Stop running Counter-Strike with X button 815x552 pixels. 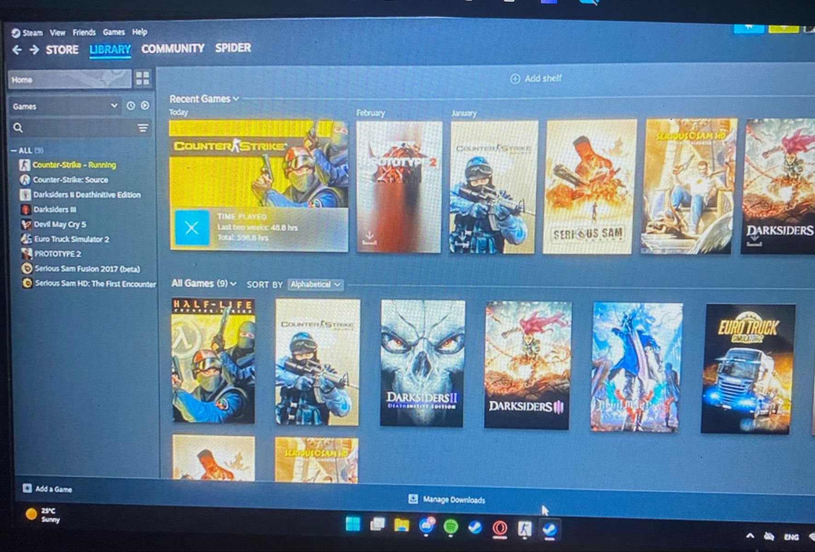[192, 228]
